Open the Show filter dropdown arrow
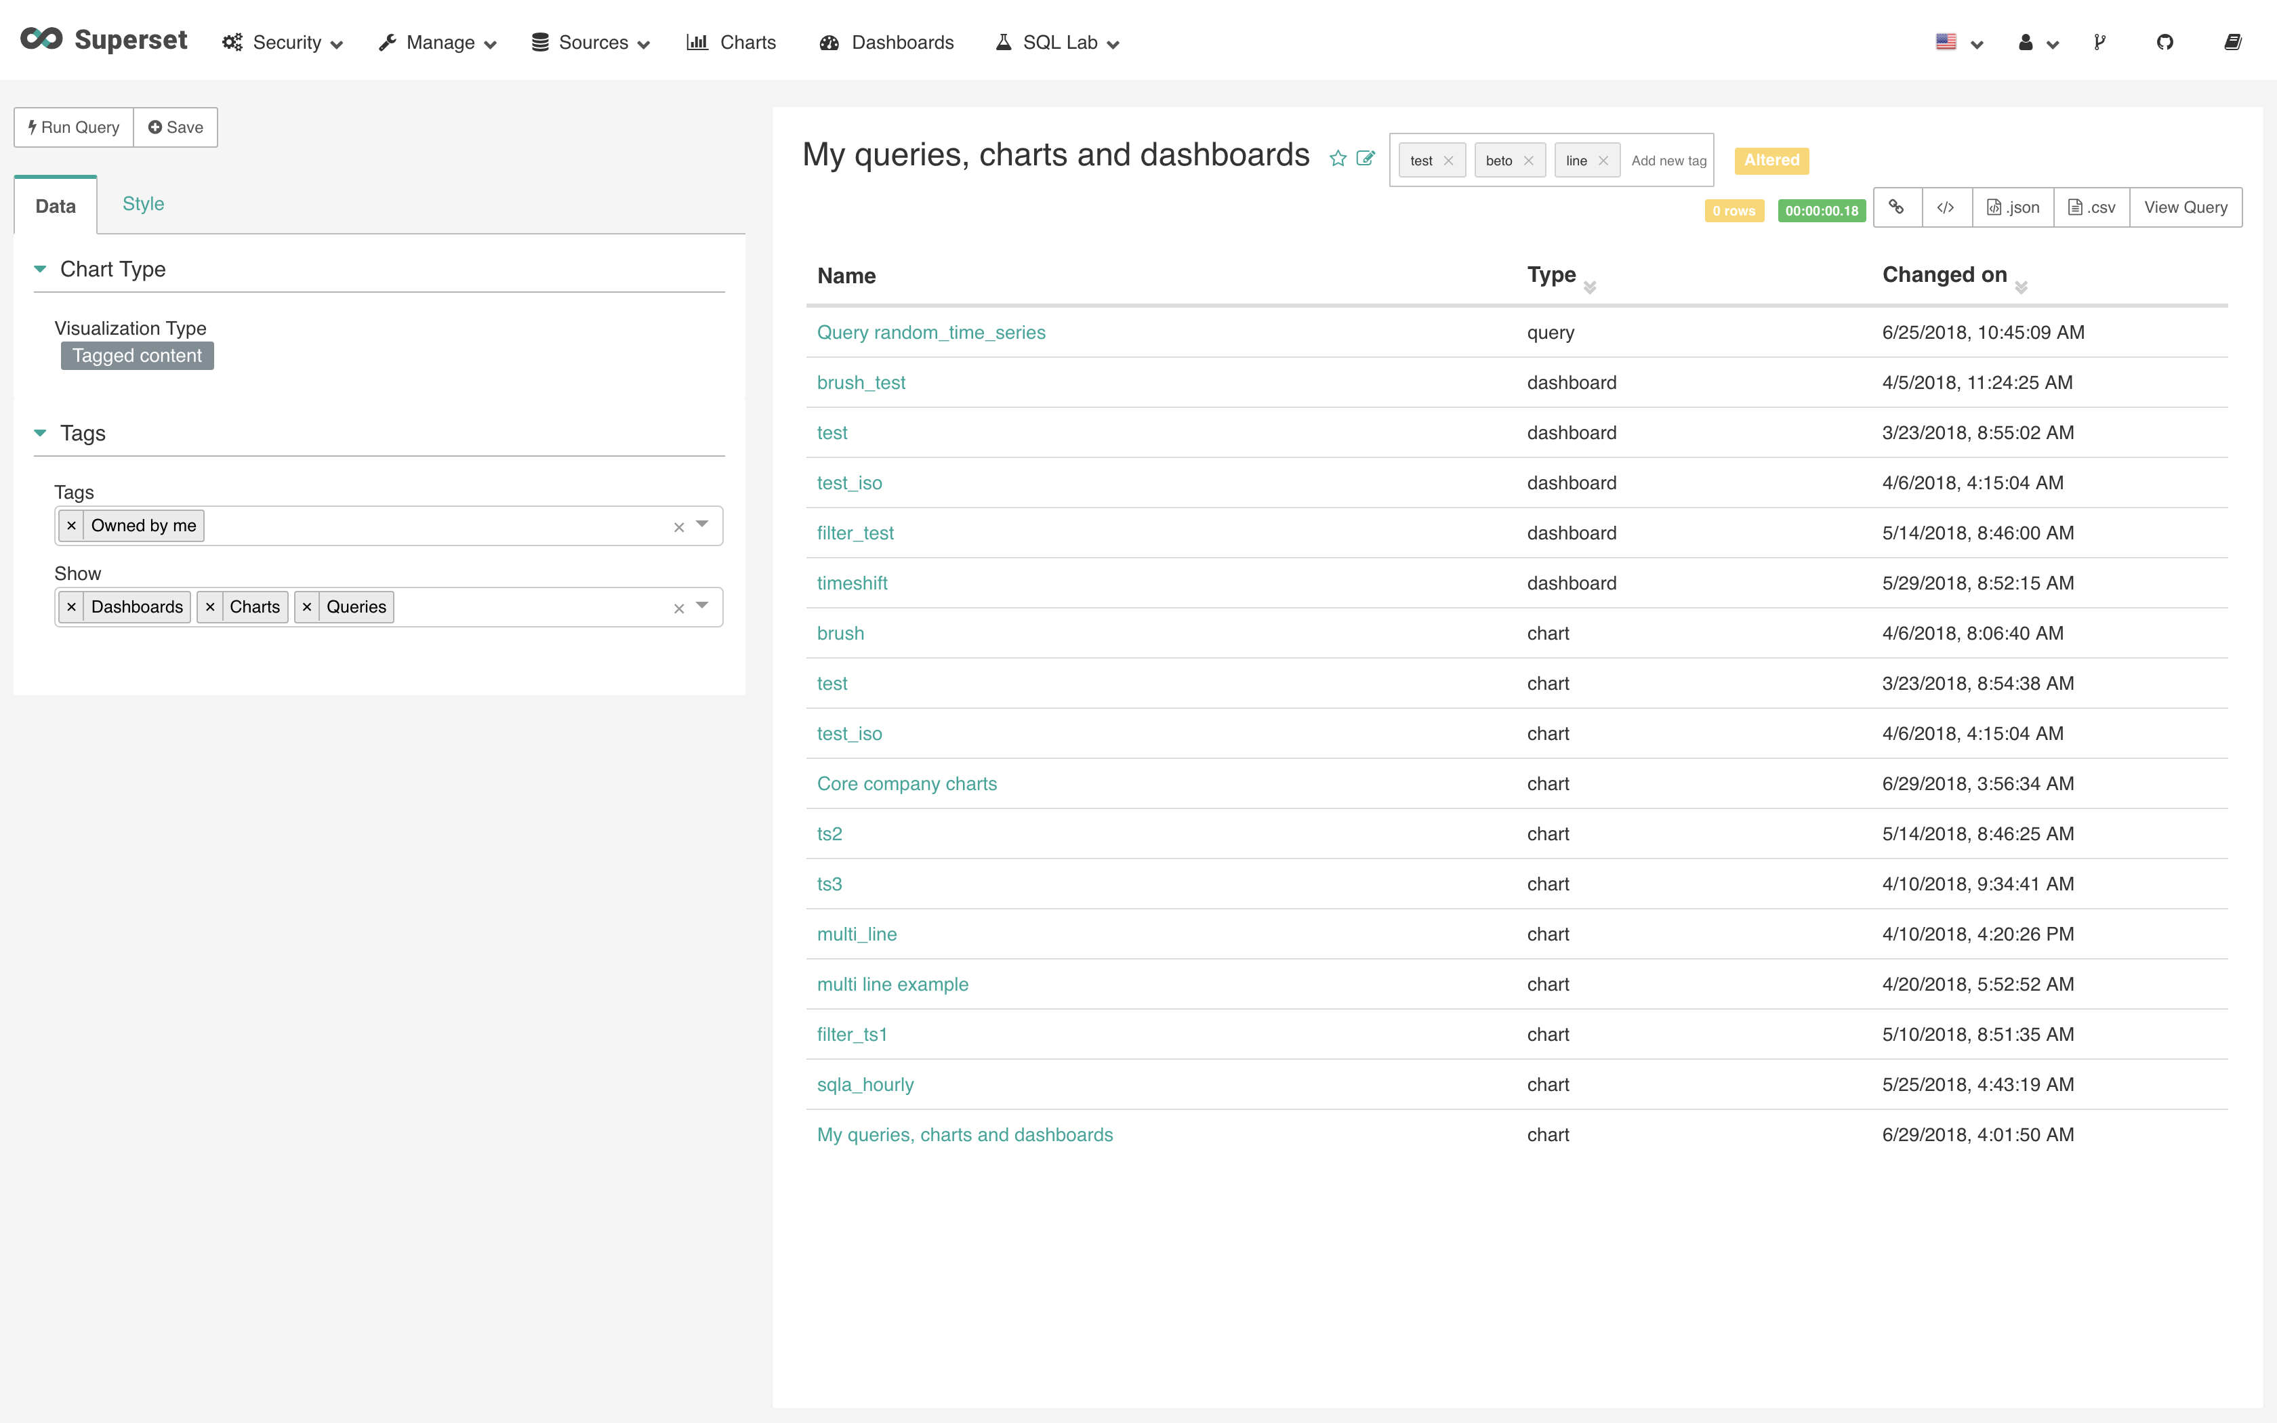This screenshot has width=2277, height=1423. click(702, 606)
